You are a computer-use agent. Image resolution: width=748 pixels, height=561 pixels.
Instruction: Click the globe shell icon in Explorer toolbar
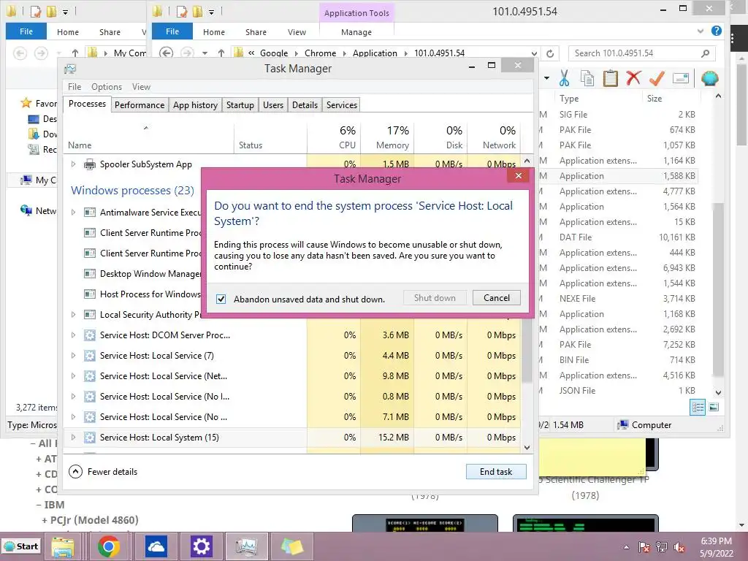(709, 77)
